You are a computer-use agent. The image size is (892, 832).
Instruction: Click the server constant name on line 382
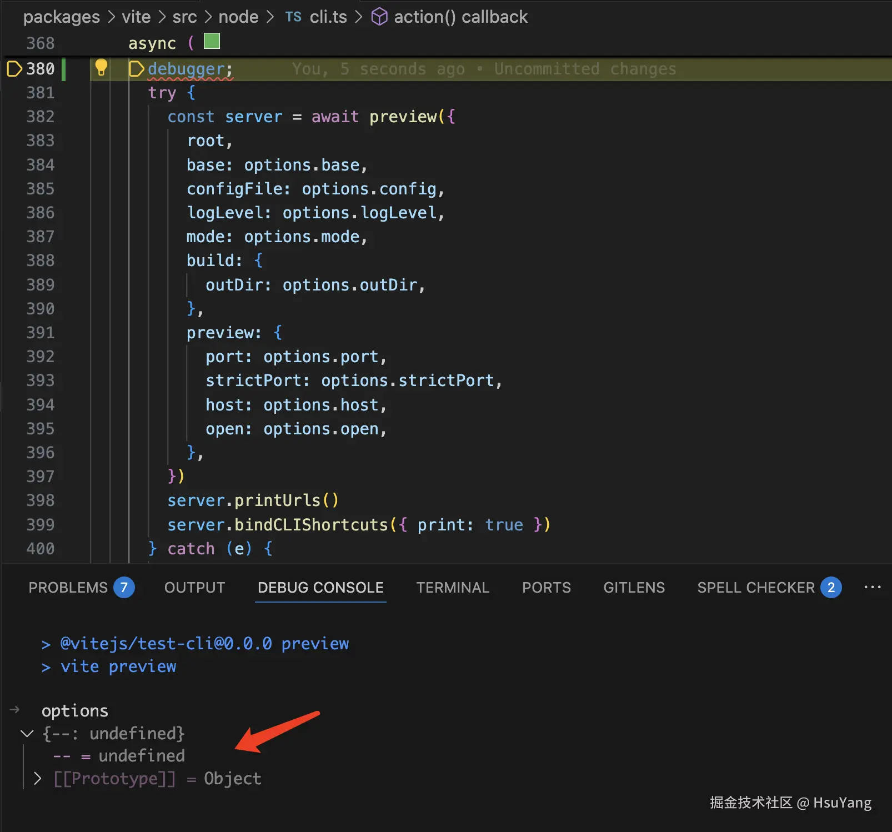point(253,117)
